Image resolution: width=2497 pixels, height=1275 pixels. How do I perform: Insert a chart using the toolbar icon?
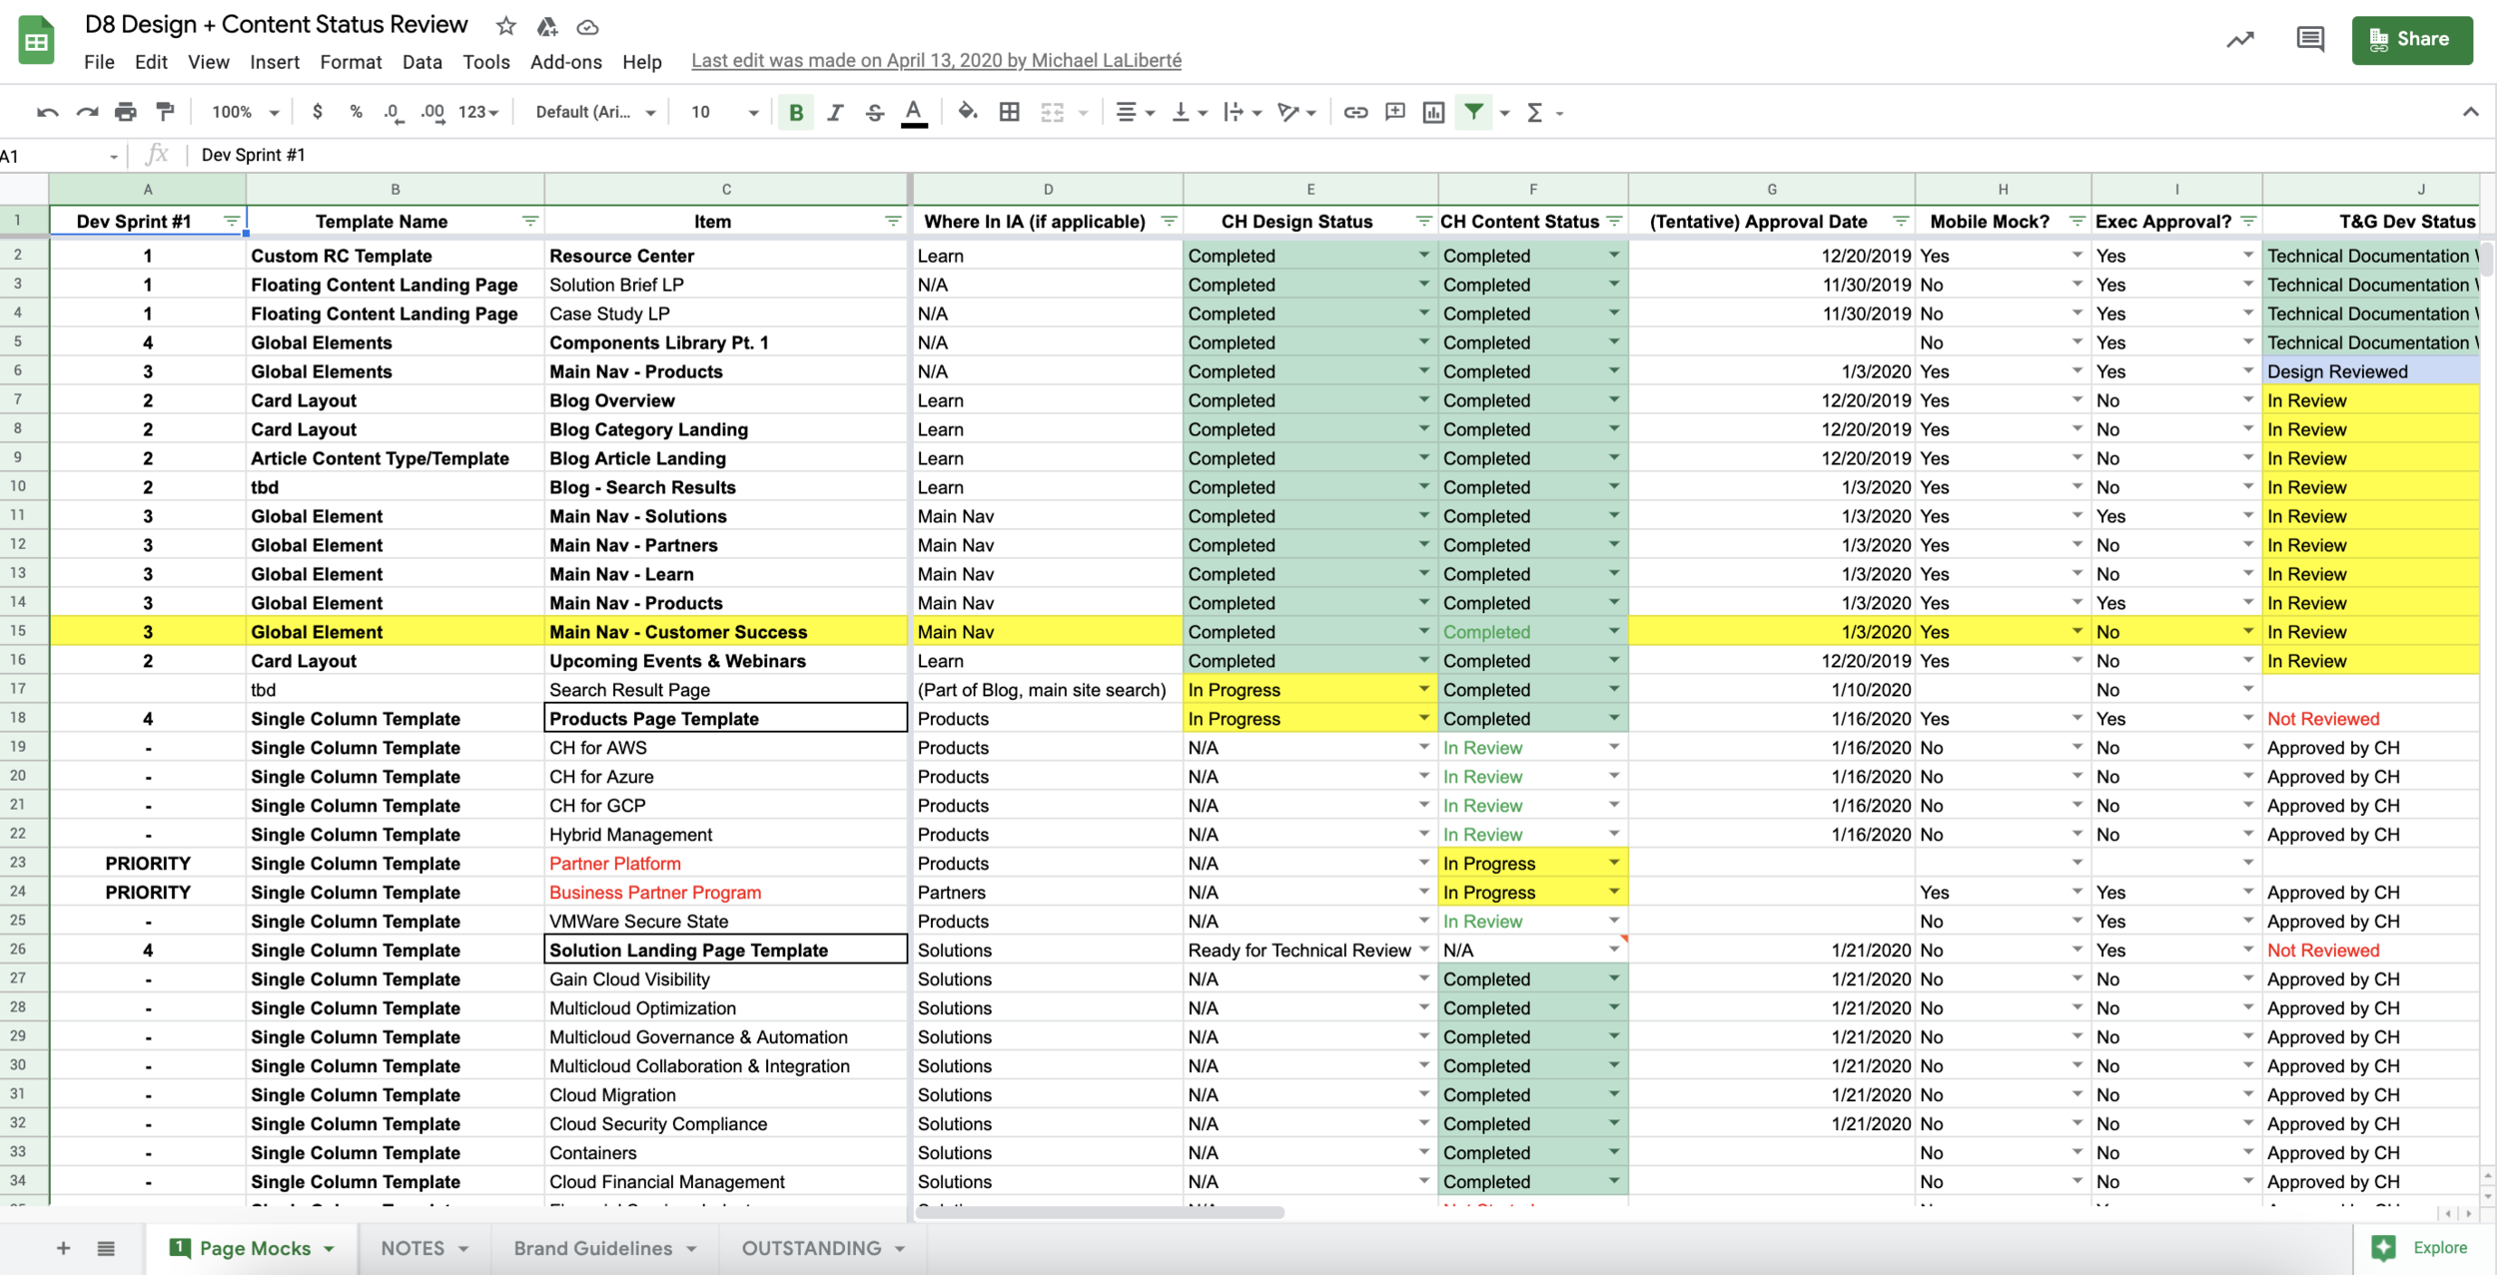coord(1434,112)
